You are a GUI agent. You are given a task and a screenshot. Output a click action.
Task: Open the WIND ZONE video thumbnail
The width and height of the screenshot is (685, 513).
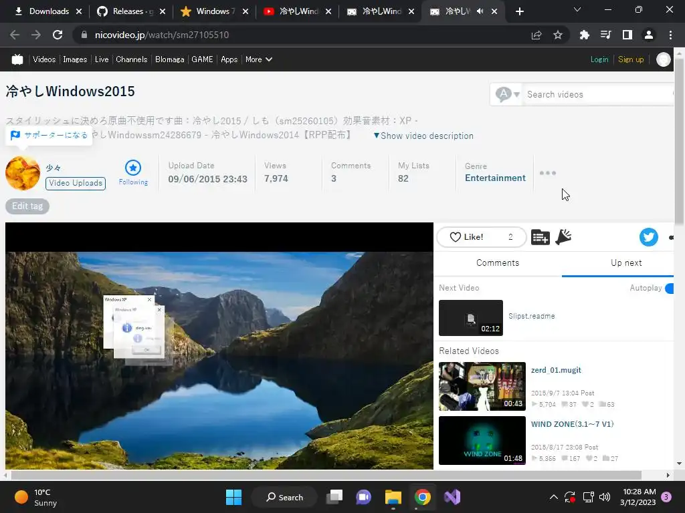482,441
